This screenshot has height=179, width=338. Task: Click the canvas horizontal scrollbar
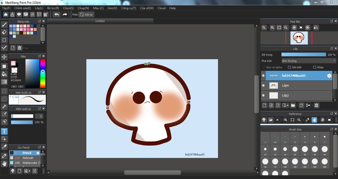(x=152, y=172)
